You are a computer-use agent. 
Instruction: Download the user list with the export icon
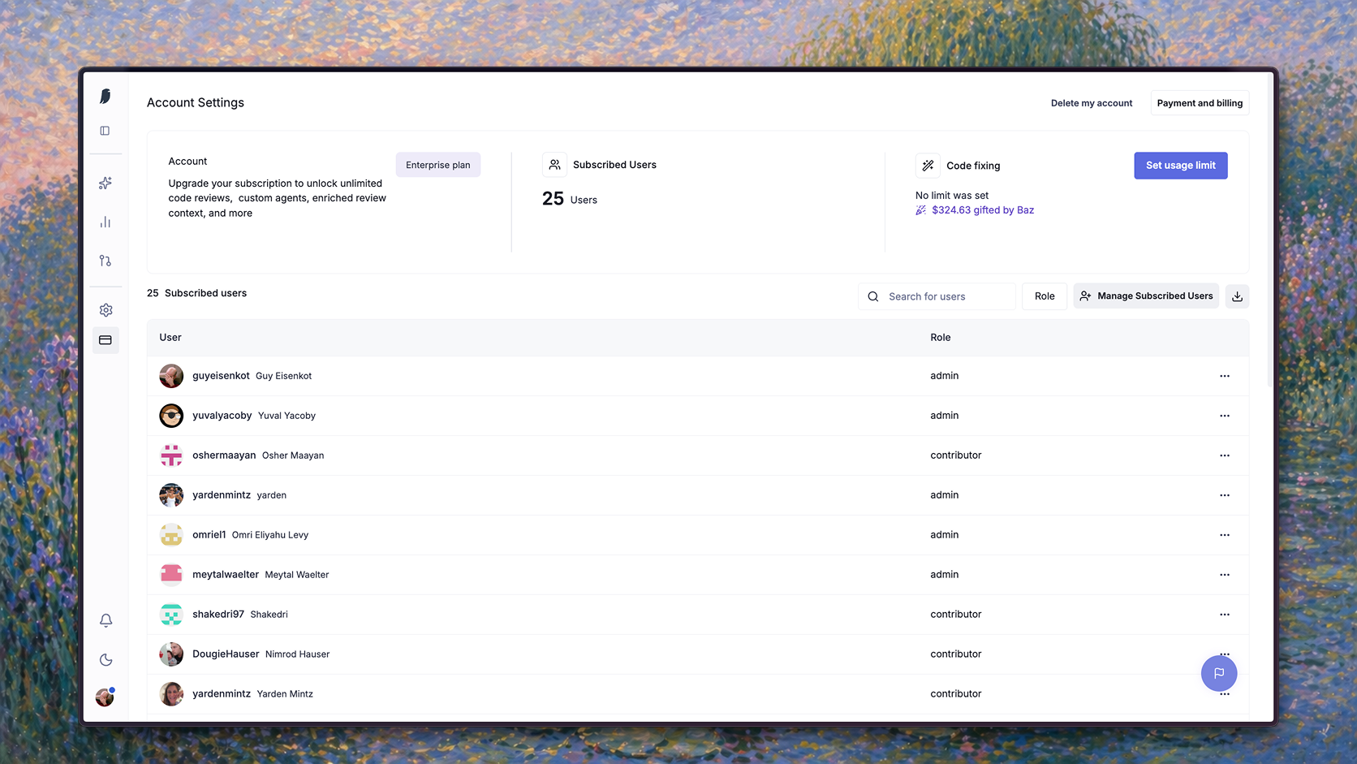point(1237,296)
